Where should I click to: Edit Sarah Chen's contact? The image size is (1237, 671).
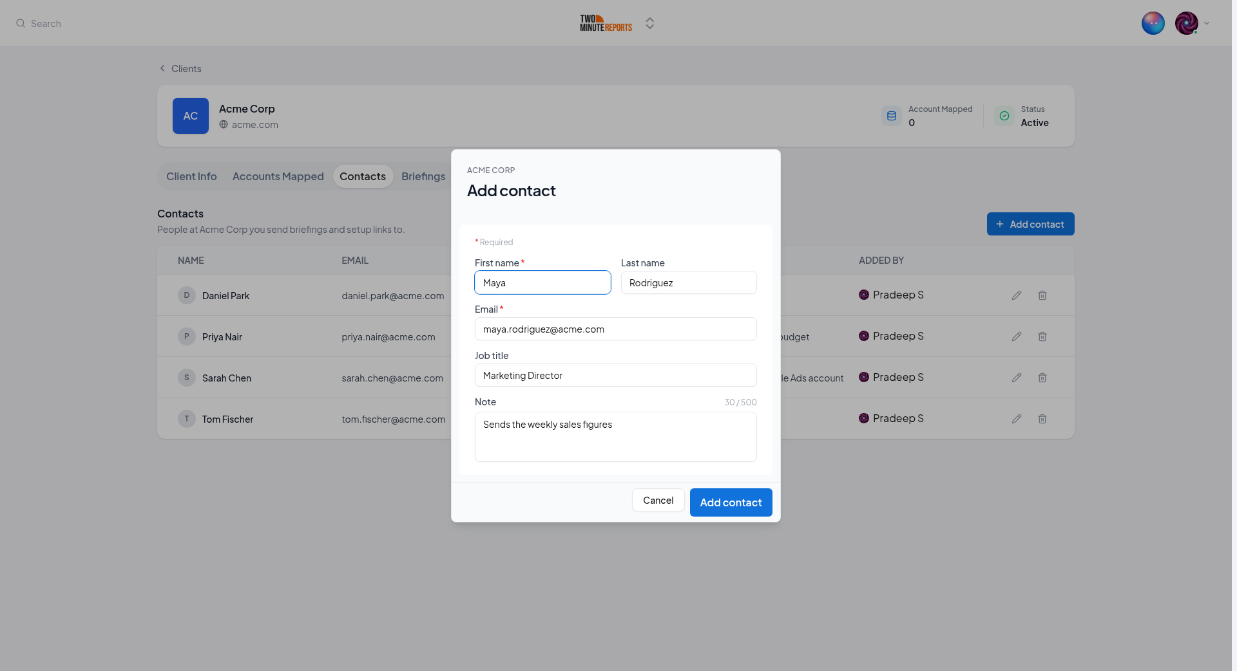pyautogui.click(x=1017, y=378)
